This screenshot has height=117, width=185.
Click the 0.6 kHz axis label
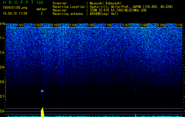point(2,111)
